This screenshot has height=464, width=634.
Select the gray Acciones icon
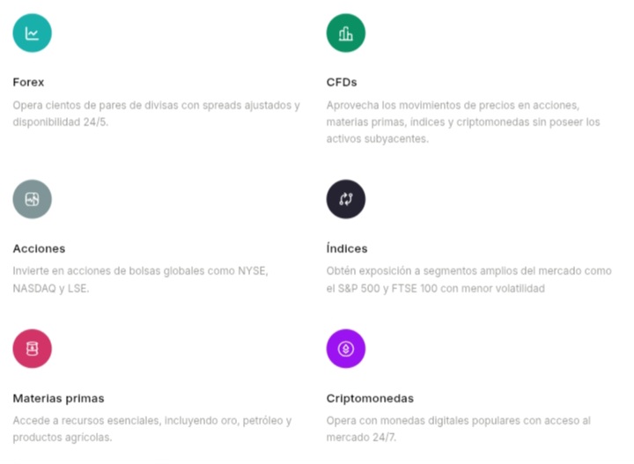tap(32, 199)
